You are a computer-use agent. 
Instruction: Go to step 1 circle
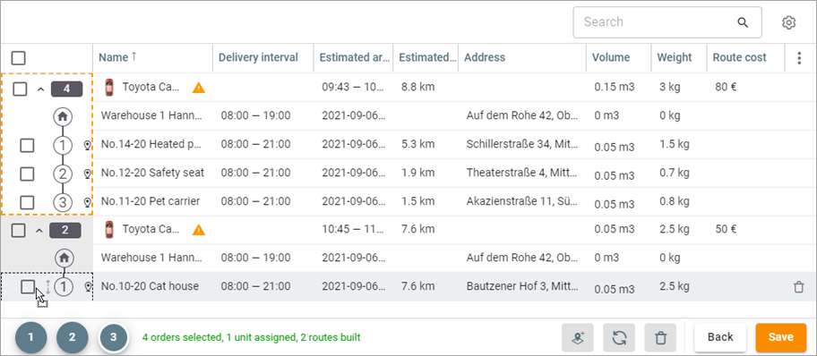30,336
